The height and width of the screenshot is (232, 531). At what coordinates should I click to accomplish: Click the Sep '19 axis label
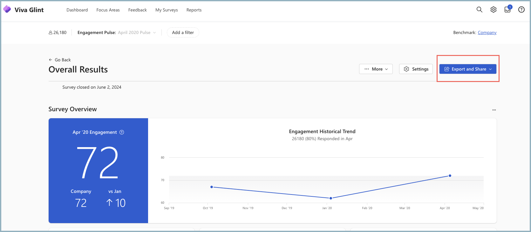point(169,208)
